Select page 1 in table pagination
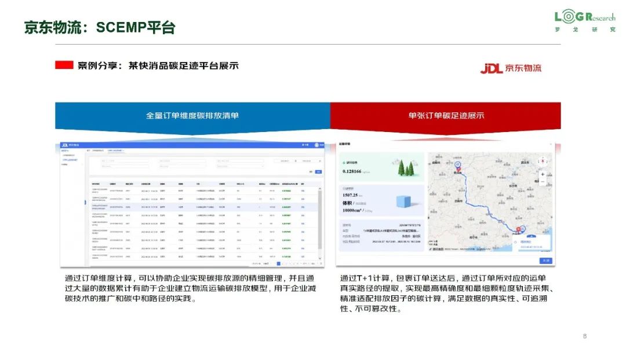This screenshot has height=352, width=626. 278,263
